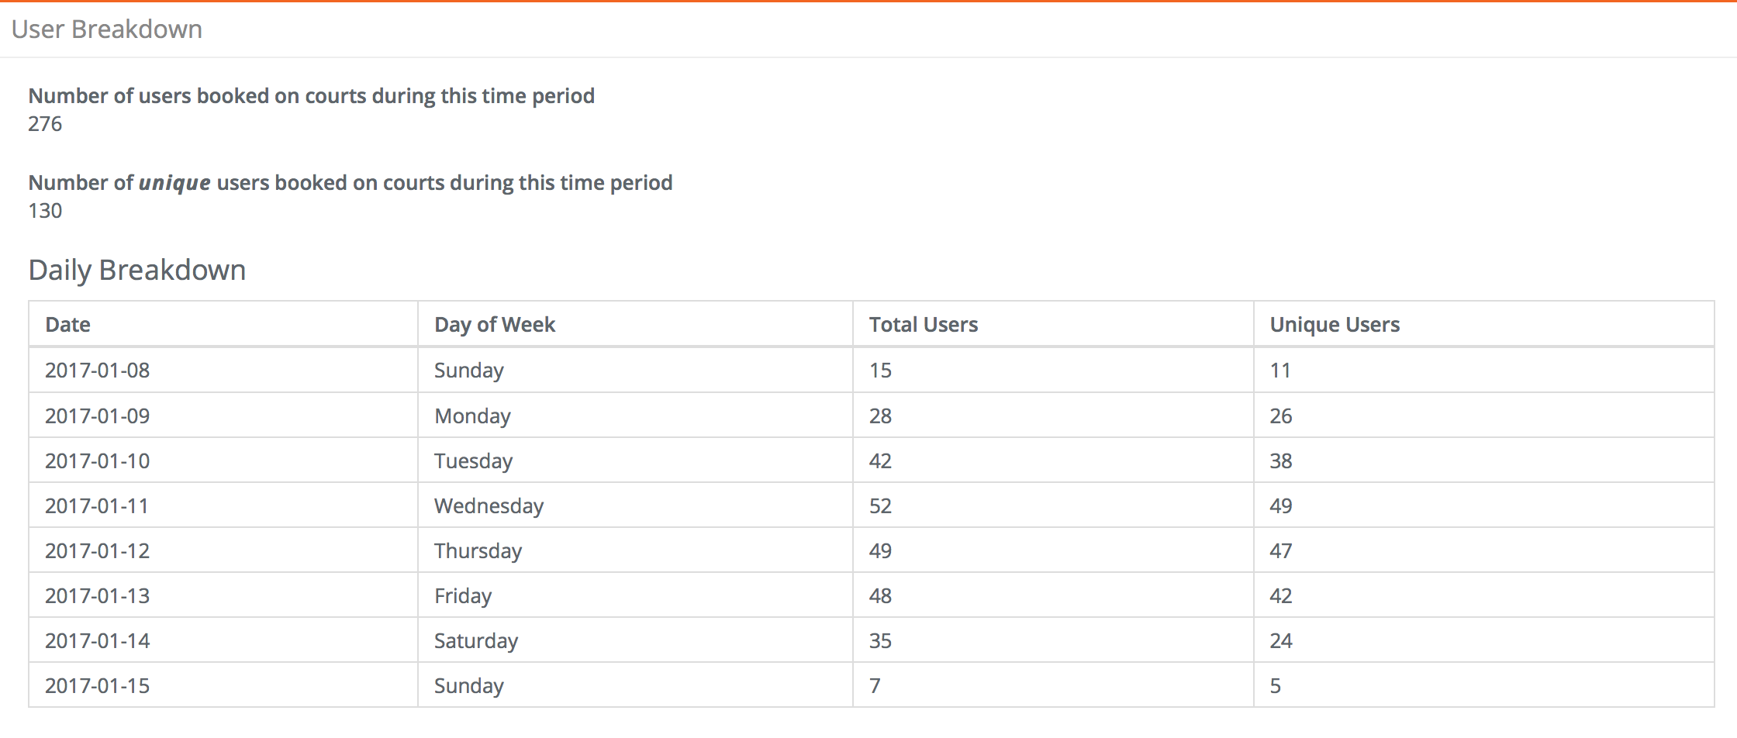Image resolution: width=1737 pixels, height=738 pixels.
Task: Click the total booked users value 276
Action: coord(45,123)
